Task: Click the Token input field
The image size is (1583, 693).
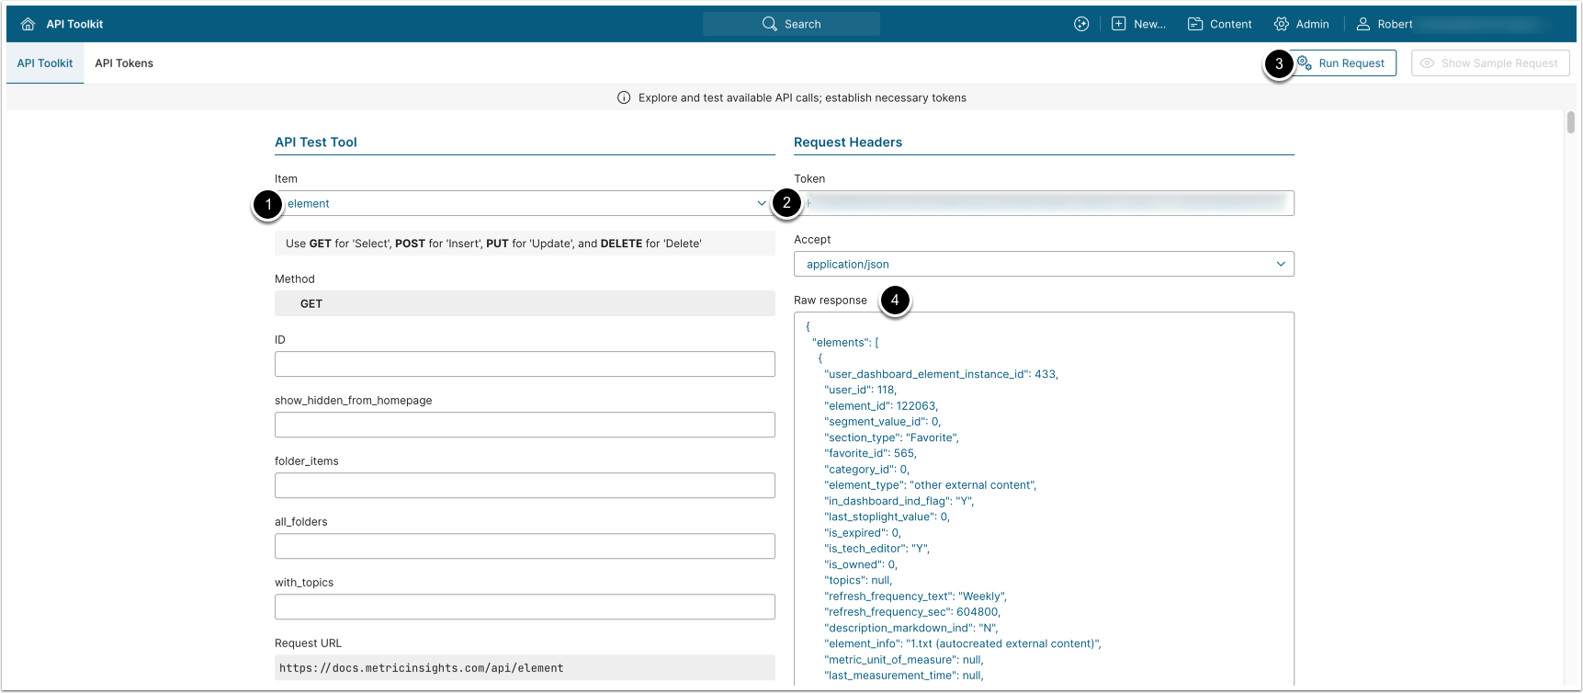Action: click(x=1044, y=203)
